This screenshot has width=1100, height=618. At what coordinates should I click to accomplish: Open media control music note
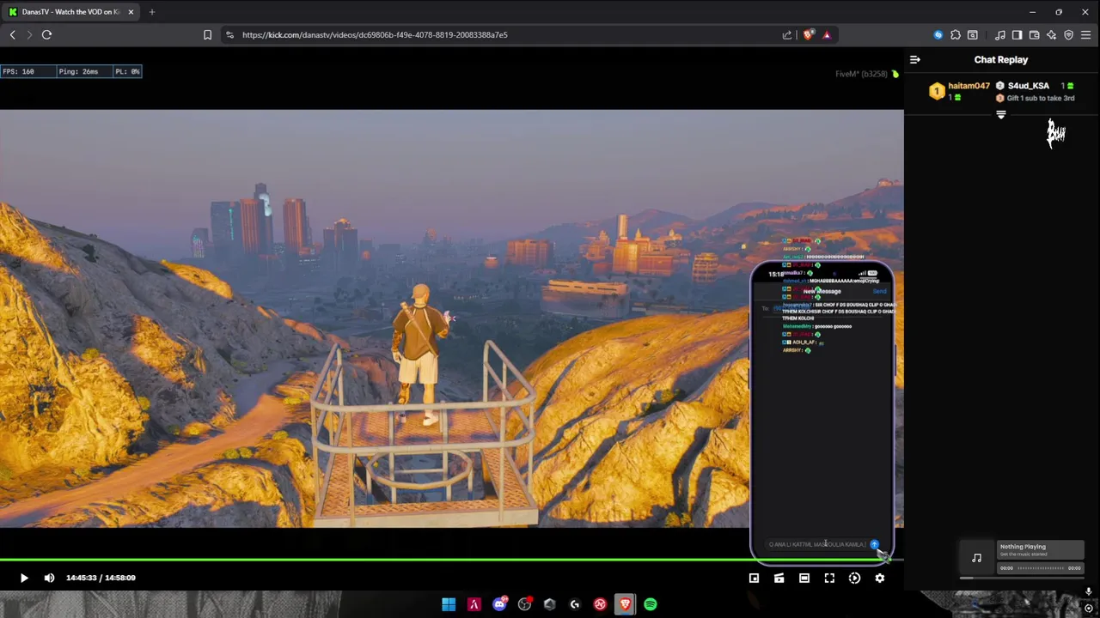point(1000,35)
